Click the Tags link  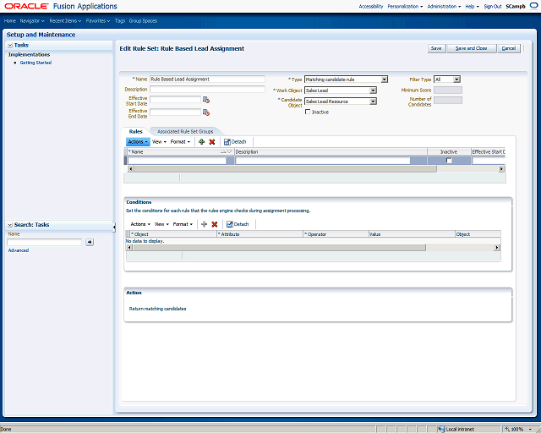tap(120, 20)
